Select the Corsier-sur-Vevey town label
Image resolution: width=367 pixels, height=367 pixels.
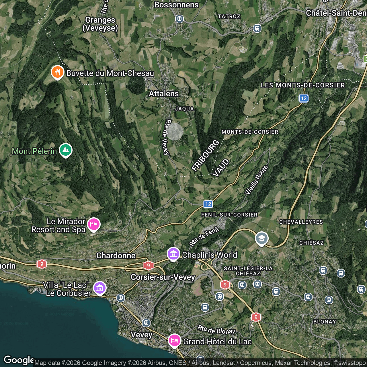(x=163, y=277)
